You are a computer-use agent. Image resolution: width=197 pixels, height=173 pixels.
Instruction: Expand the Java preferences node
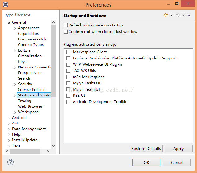[9, 146]
